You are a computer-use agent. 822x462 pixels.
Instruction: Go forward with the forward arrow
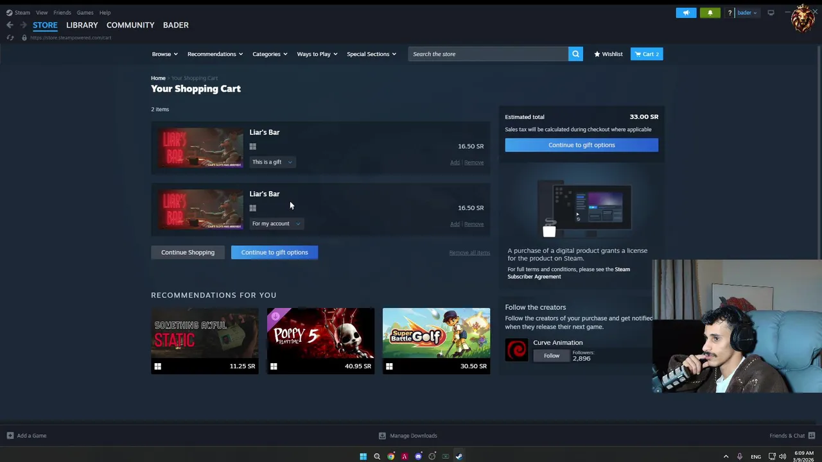click(x=23, y=25)
